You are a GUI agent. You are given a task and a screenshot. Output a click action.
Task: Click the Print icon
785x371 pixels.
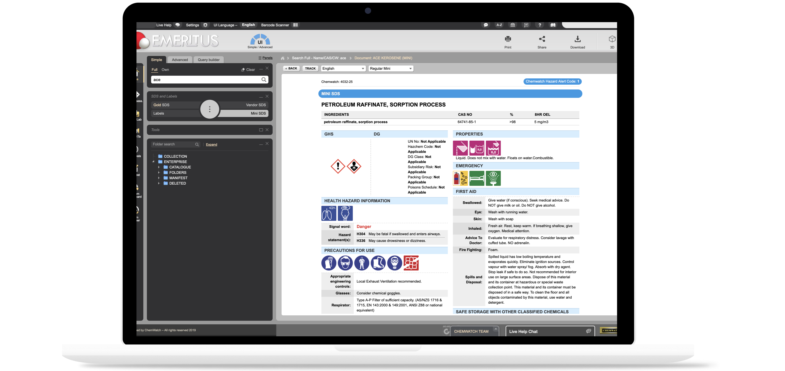pos(508,39)
